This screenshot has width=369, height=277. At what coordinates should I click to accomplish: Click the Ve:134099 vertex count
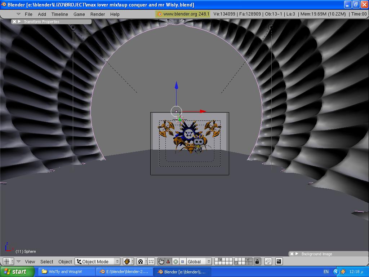point(224,14)
